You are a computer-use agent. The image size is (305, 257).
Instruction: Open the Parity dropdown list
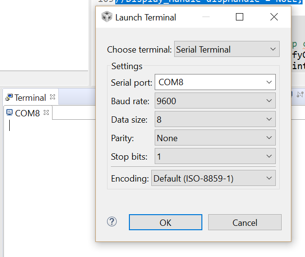tap(215, 138)
